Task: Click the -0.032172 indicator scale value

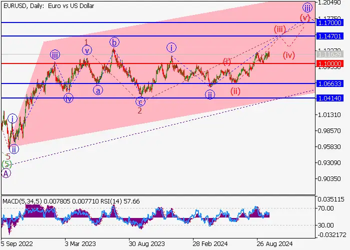Action: click(331, 235)
